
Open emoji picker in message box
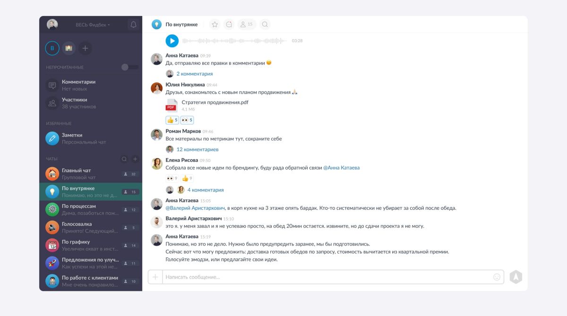(x=497, y=277)
